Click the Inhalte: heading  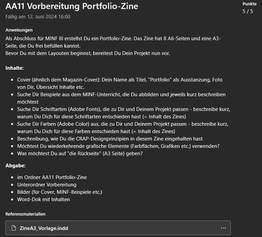(x=15, y=68)
